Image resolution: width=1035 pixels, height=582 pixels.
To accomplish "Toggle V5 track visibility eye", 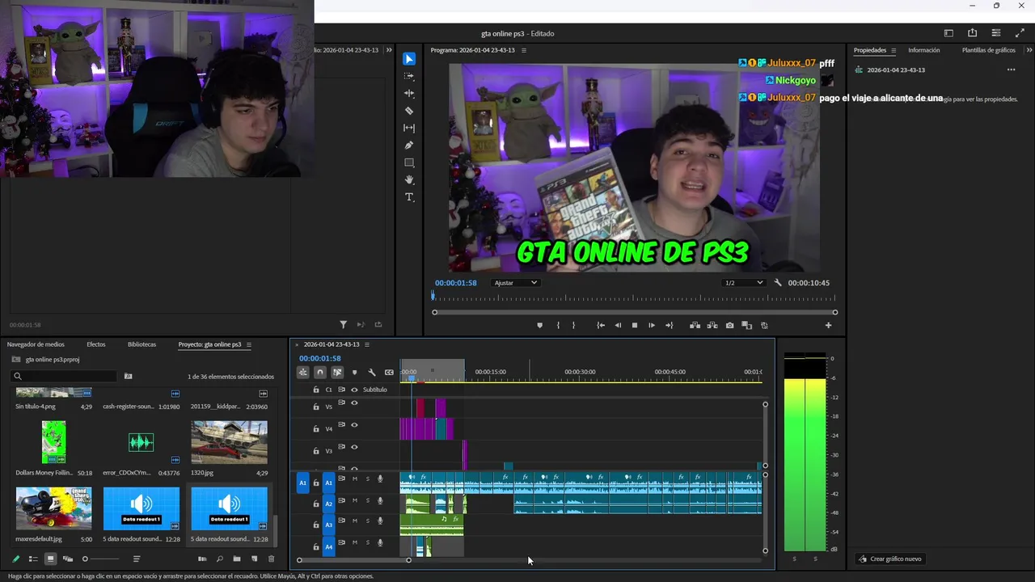I will click(x=354, y=403).
